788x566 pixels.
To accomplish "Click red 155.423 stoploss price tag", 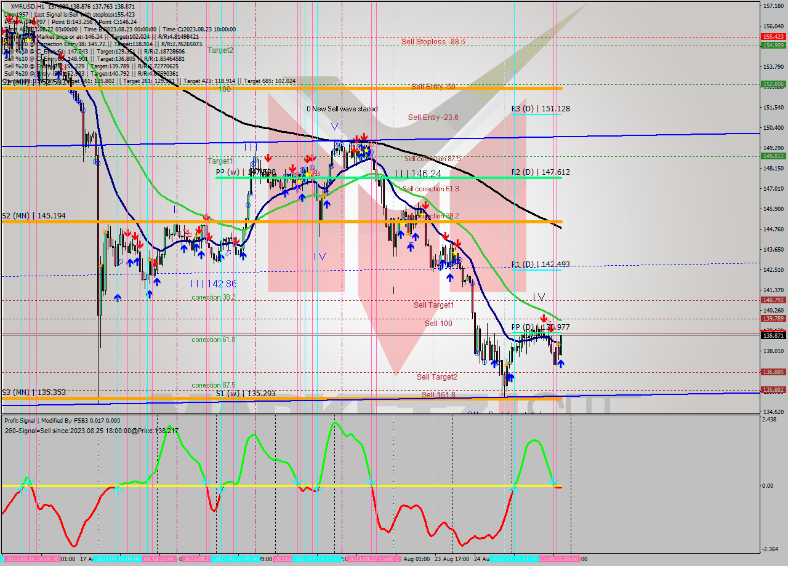I will coord(773,37).
